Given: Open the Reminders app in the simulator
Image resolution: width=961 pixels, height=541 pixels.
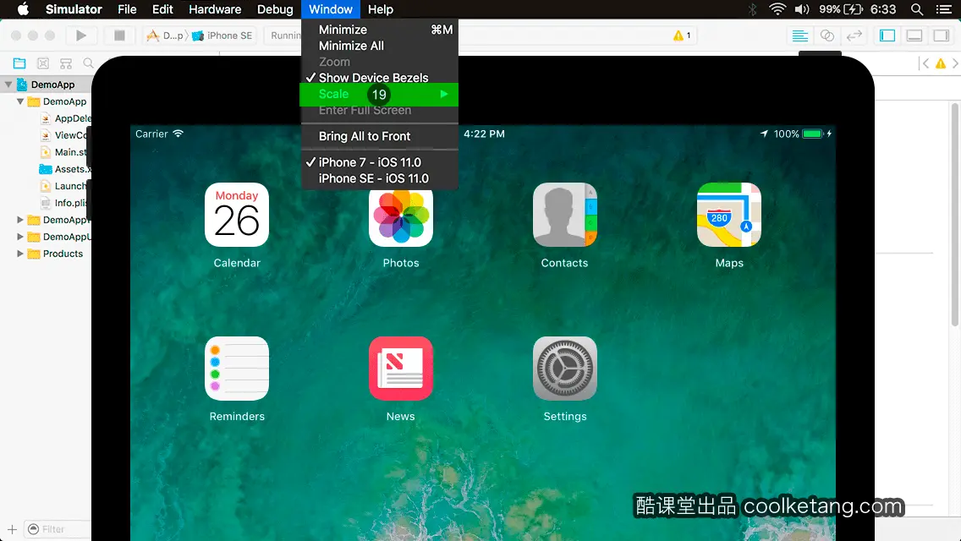Looking at the screenshot, I should [x=237, y=369].
